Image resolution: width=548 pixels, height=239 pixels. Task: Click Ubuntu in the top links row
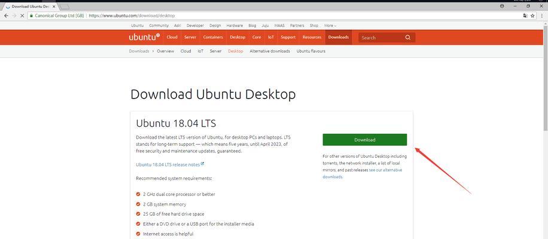[138, 26]
